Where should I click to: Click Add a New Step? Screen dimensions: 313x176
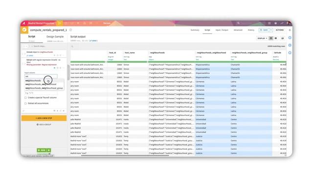coord(44,118)
